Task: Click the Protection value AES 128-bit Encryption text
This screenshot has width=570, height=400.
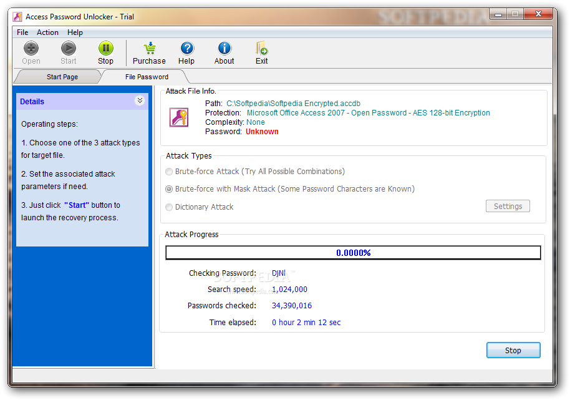Action: click(x=368, y=113)
